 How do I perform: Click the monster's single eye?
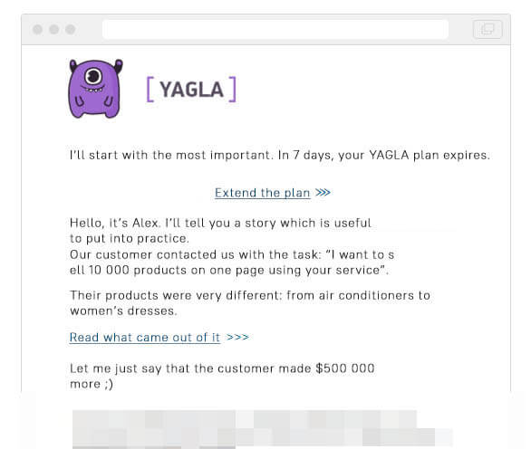(92, 76)
